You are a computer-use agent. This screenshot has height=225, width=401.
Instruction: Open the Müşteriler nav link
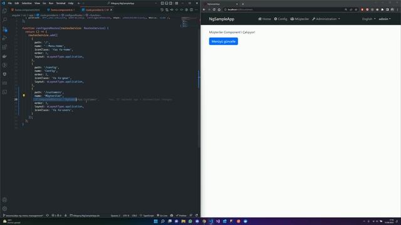coord(299,19)
